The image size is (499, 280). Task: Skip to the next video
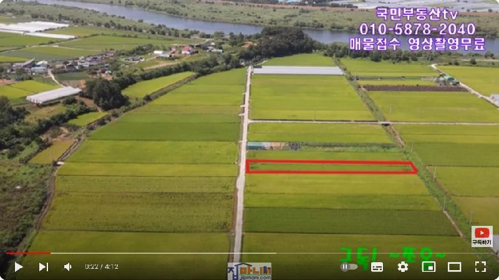coord(44,267)
